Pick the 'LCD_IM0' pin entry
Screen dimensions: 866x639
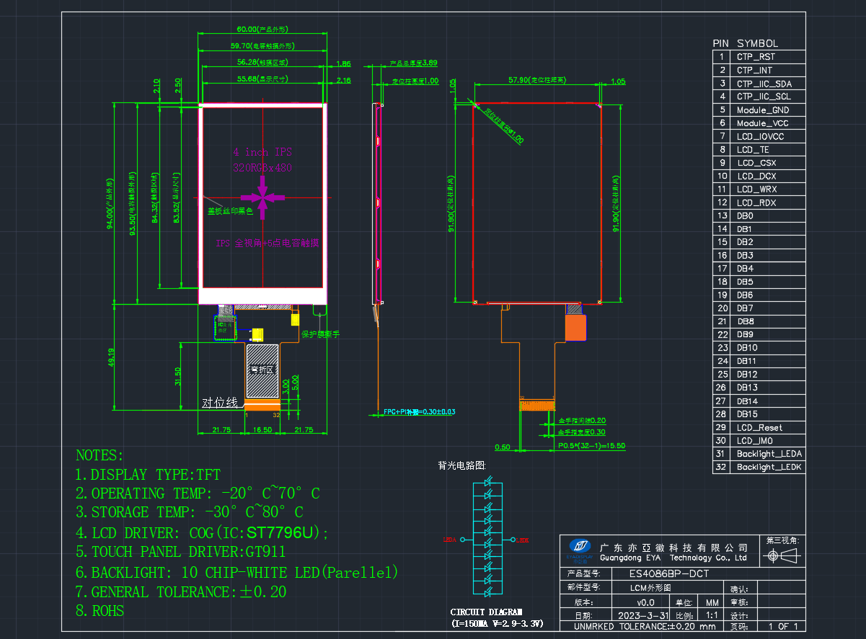click(x=756, y=441)
